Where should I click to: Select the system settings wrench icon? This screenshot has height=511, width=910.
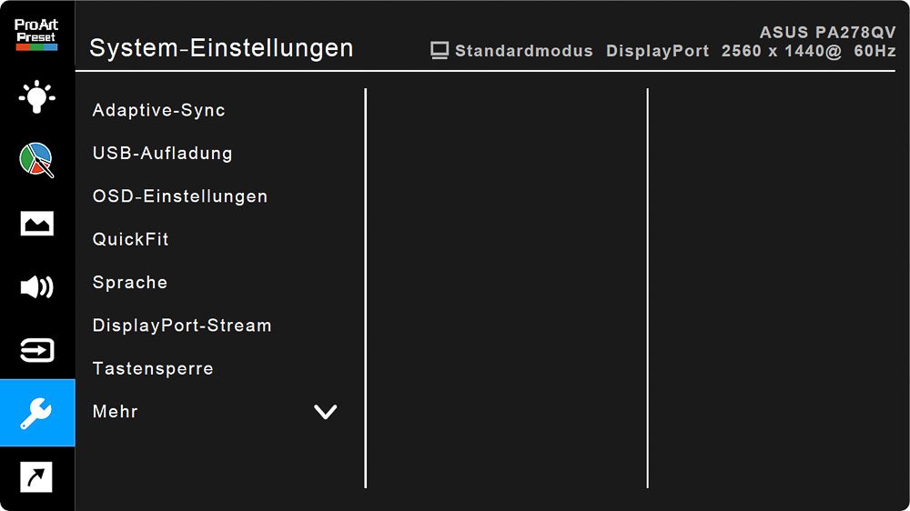tap(36, 413)
